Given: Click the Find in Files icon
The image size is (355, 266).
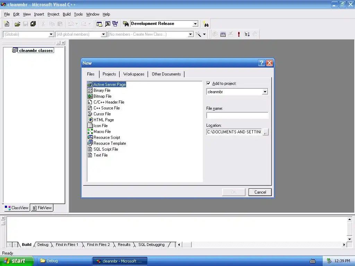Looking at the screenshot, I should pyautogui.click(x=125, y=24).
